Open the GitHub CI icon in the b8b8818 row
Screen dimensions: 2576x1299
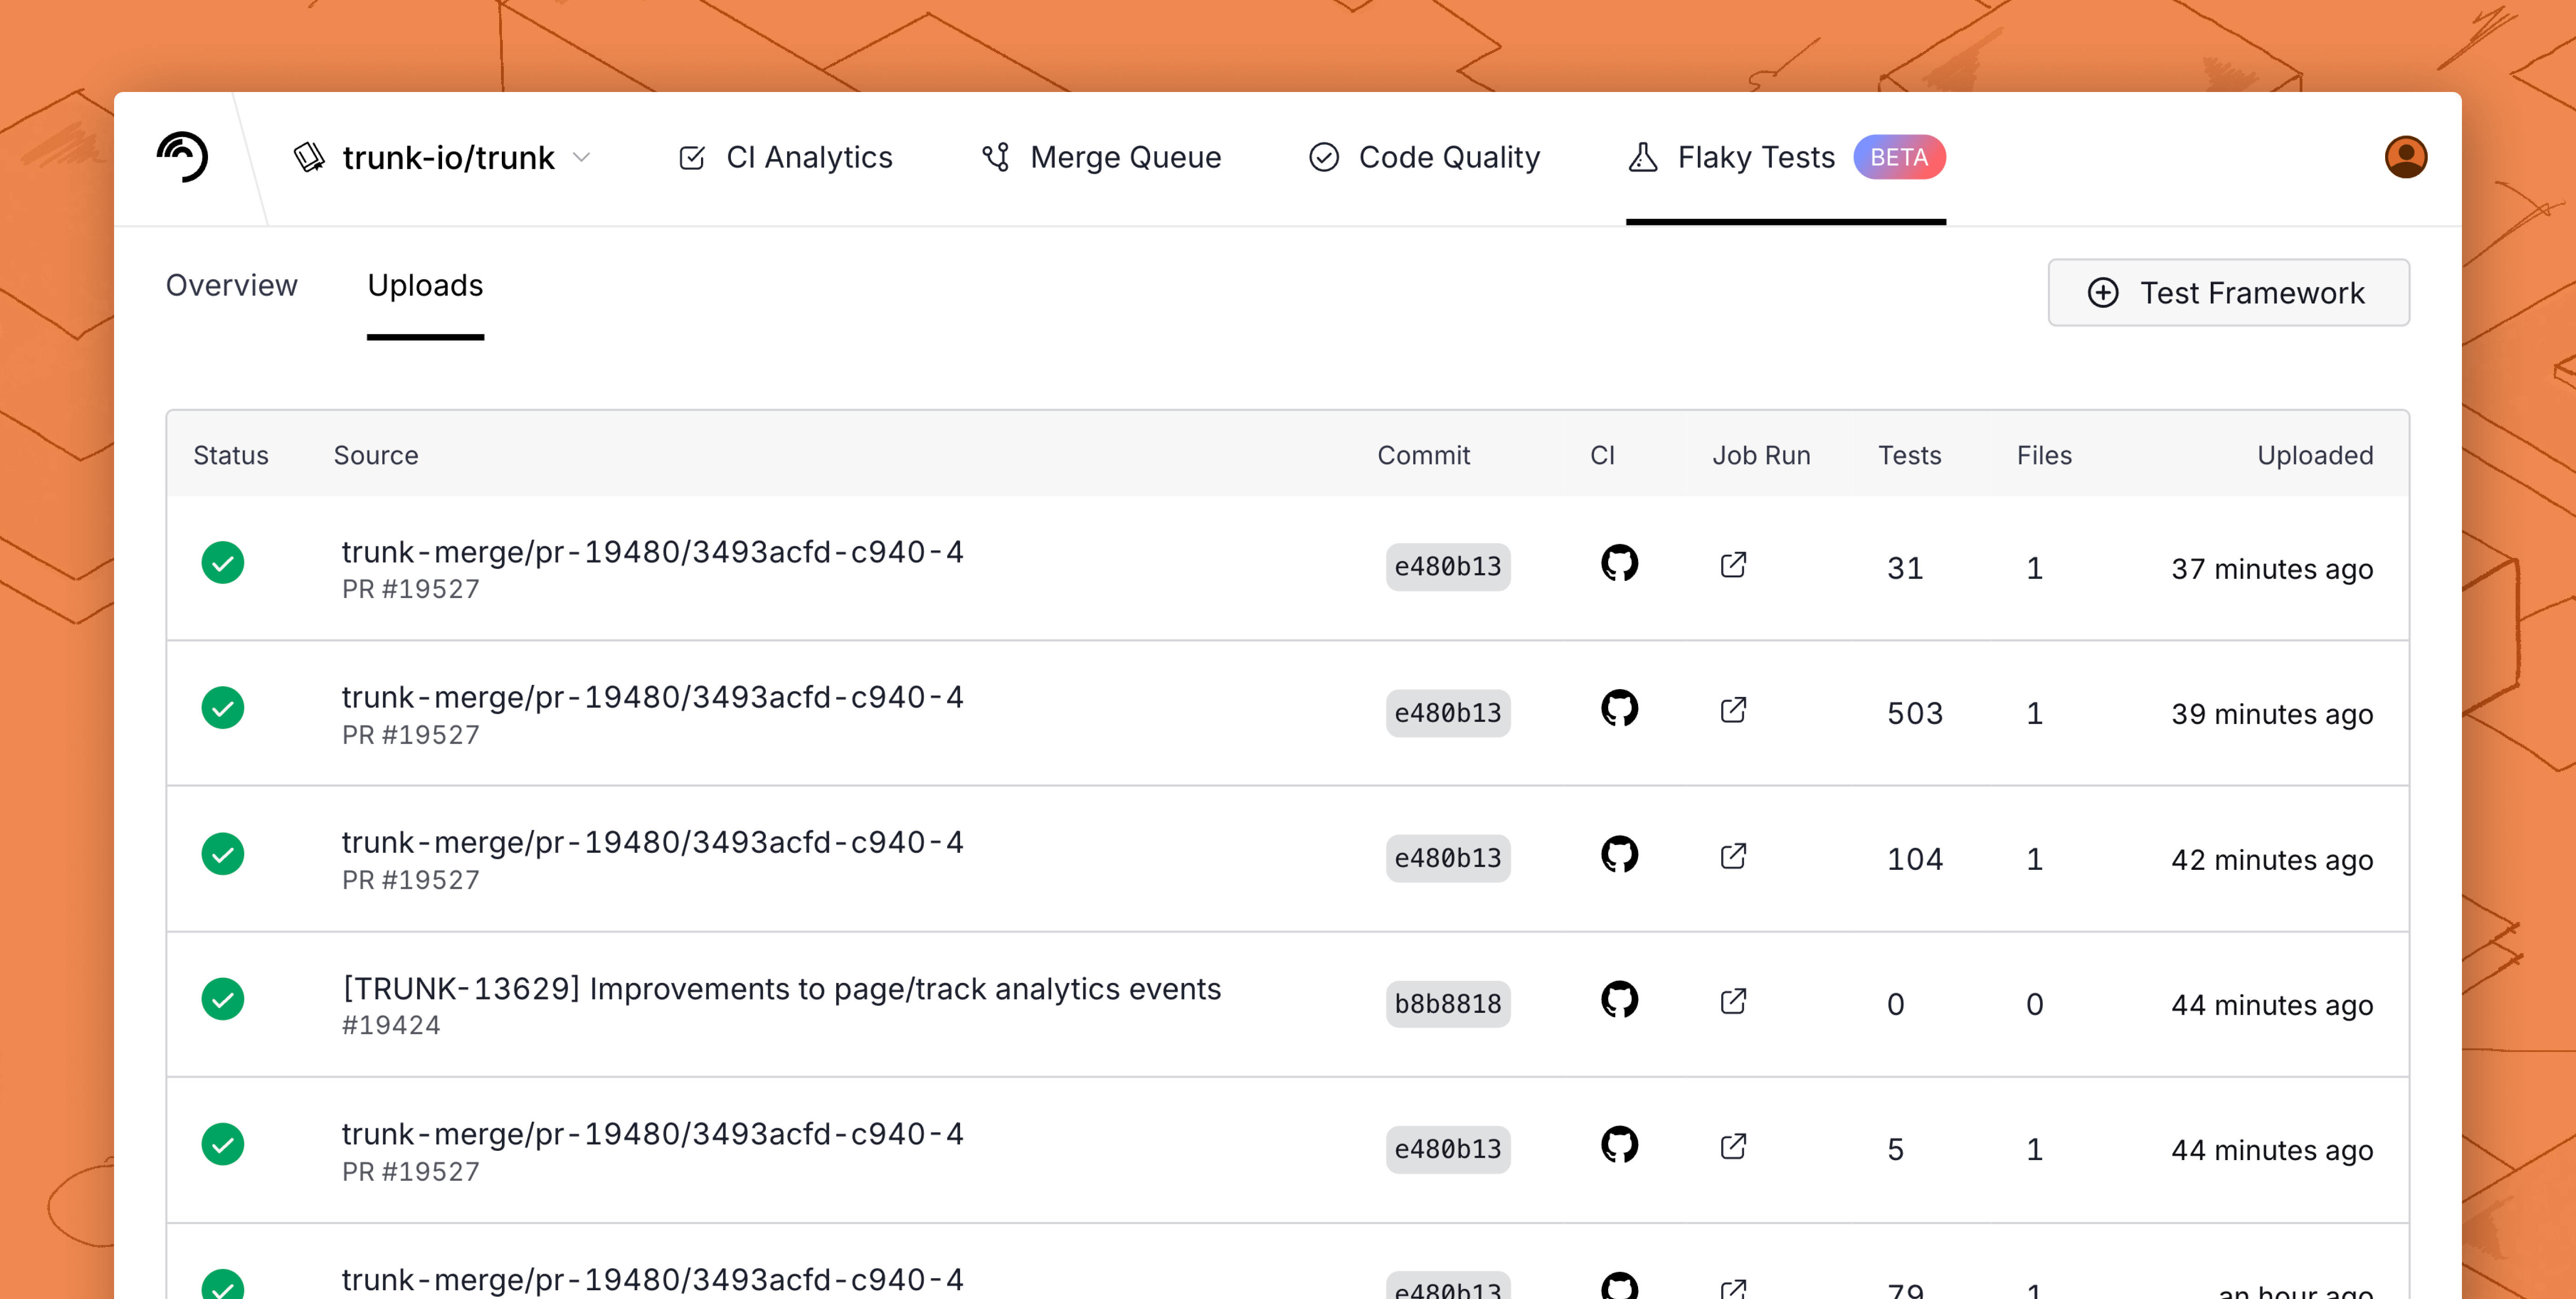[x=1619, y=999]
